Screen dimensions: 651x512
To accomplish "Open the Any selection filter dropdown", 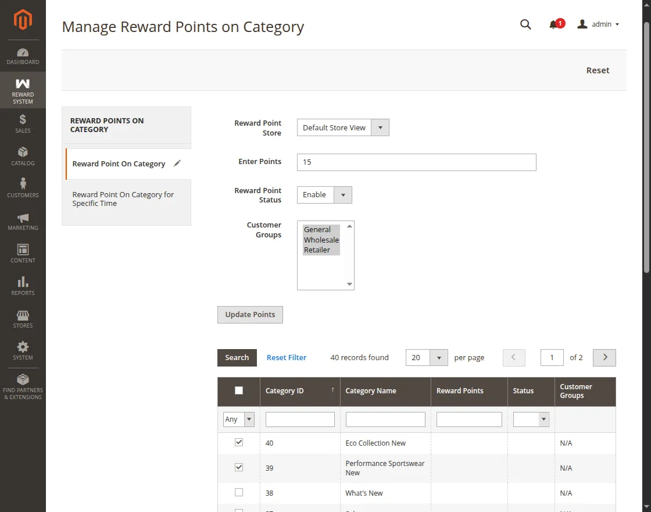I will [x=239, y=419].
